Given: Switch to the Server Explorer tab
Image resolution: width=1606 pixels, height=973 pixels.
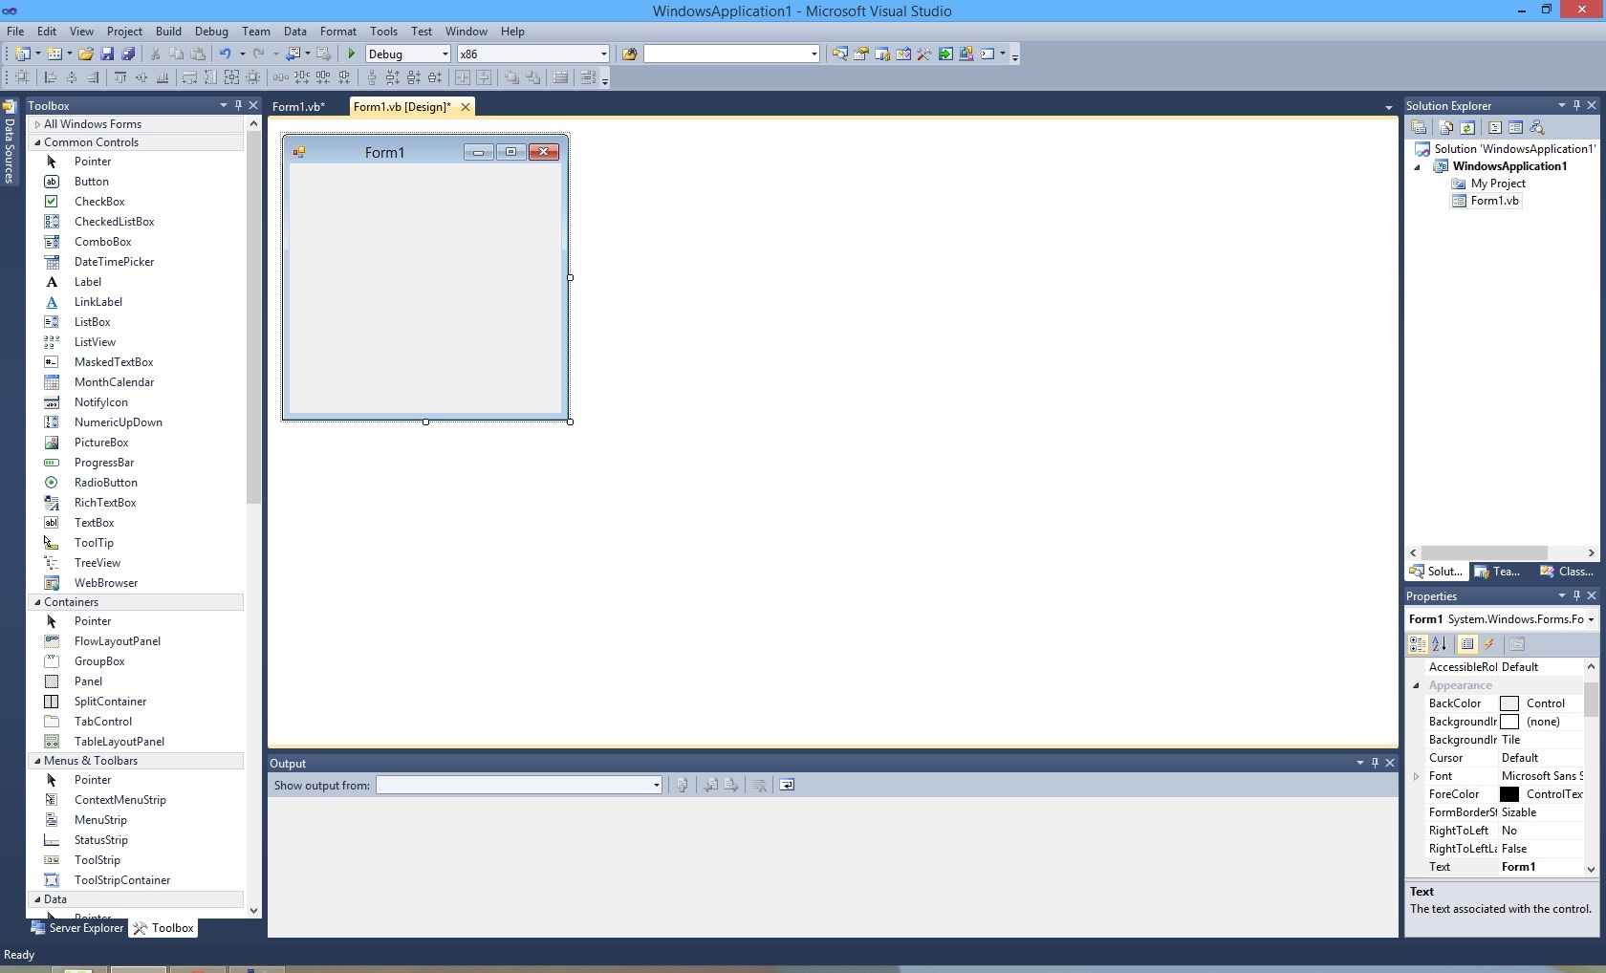Looking at the screenshot, I should [76, 928].
